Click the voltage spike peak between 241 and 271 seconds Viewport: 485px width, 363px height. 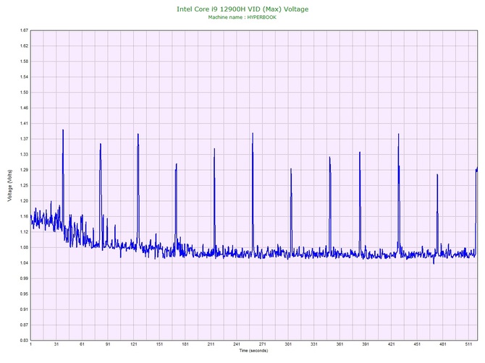[x=253, y=134]
